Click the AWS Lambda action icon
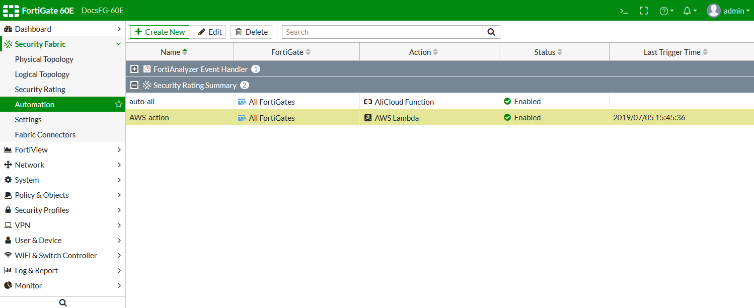 [x=368, y=118]
